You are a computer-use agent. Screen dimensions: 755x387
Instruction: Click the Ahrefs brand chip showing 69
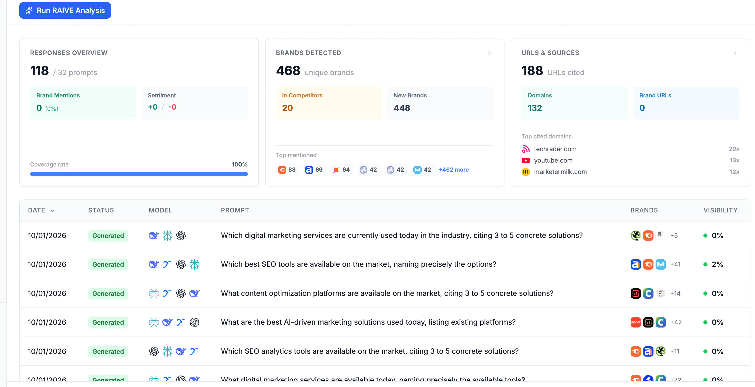[x=314, y=170]
